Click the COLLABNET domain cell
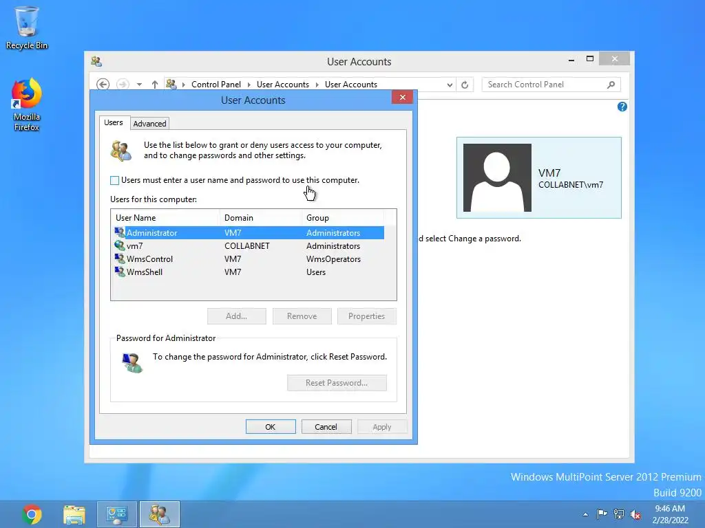 (x=247, y=245)
